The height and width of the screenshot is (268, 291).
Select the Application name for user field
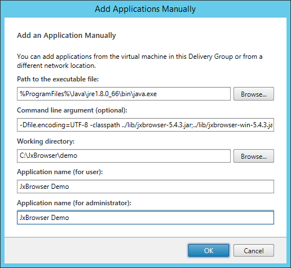point(145,187)
